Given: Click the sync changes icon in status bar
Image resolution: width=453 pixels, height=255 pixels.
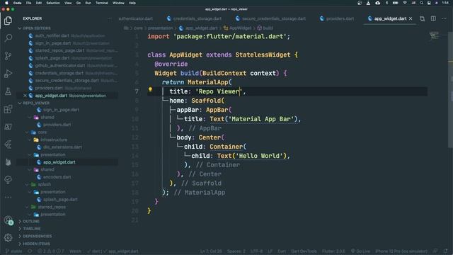Looking at the screenshot, I should click(30, 251).
